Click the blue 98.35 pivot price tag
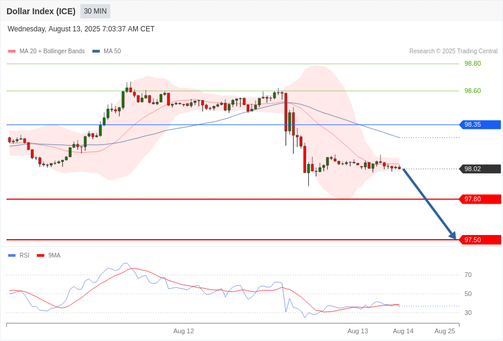 (480, 124)
